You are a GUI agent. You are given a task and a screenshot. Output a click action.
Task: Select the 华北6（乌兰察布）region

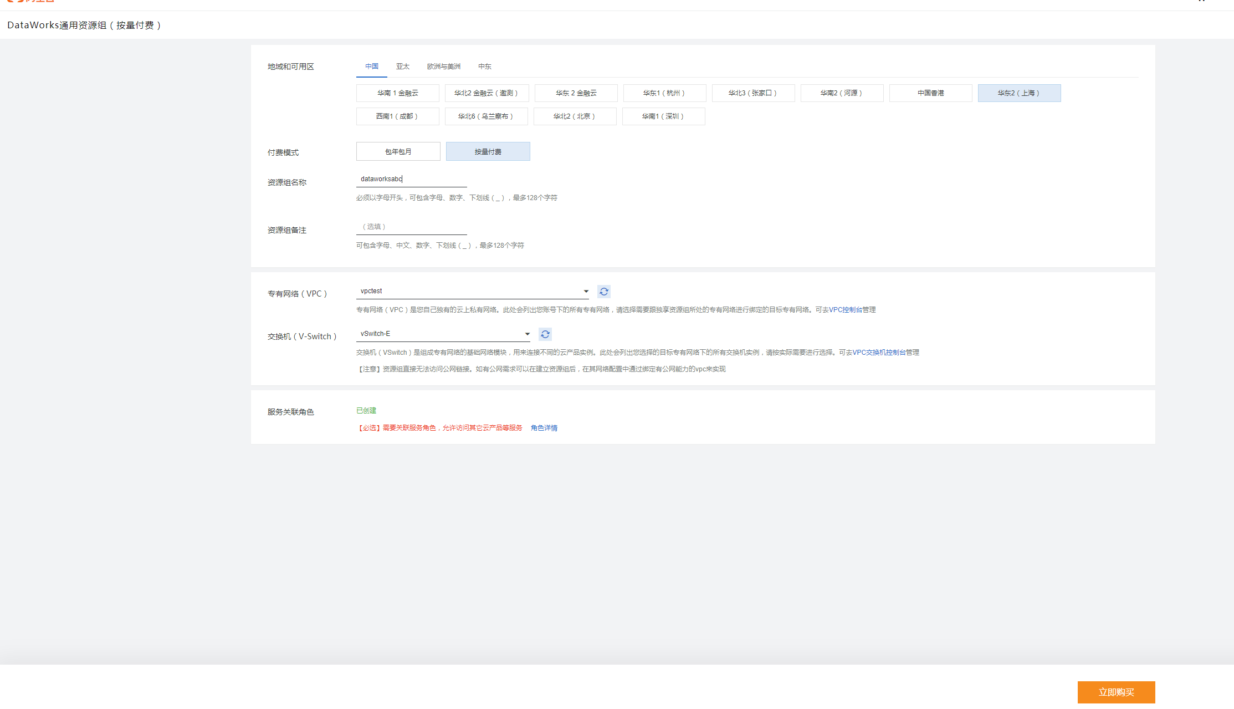486,116
